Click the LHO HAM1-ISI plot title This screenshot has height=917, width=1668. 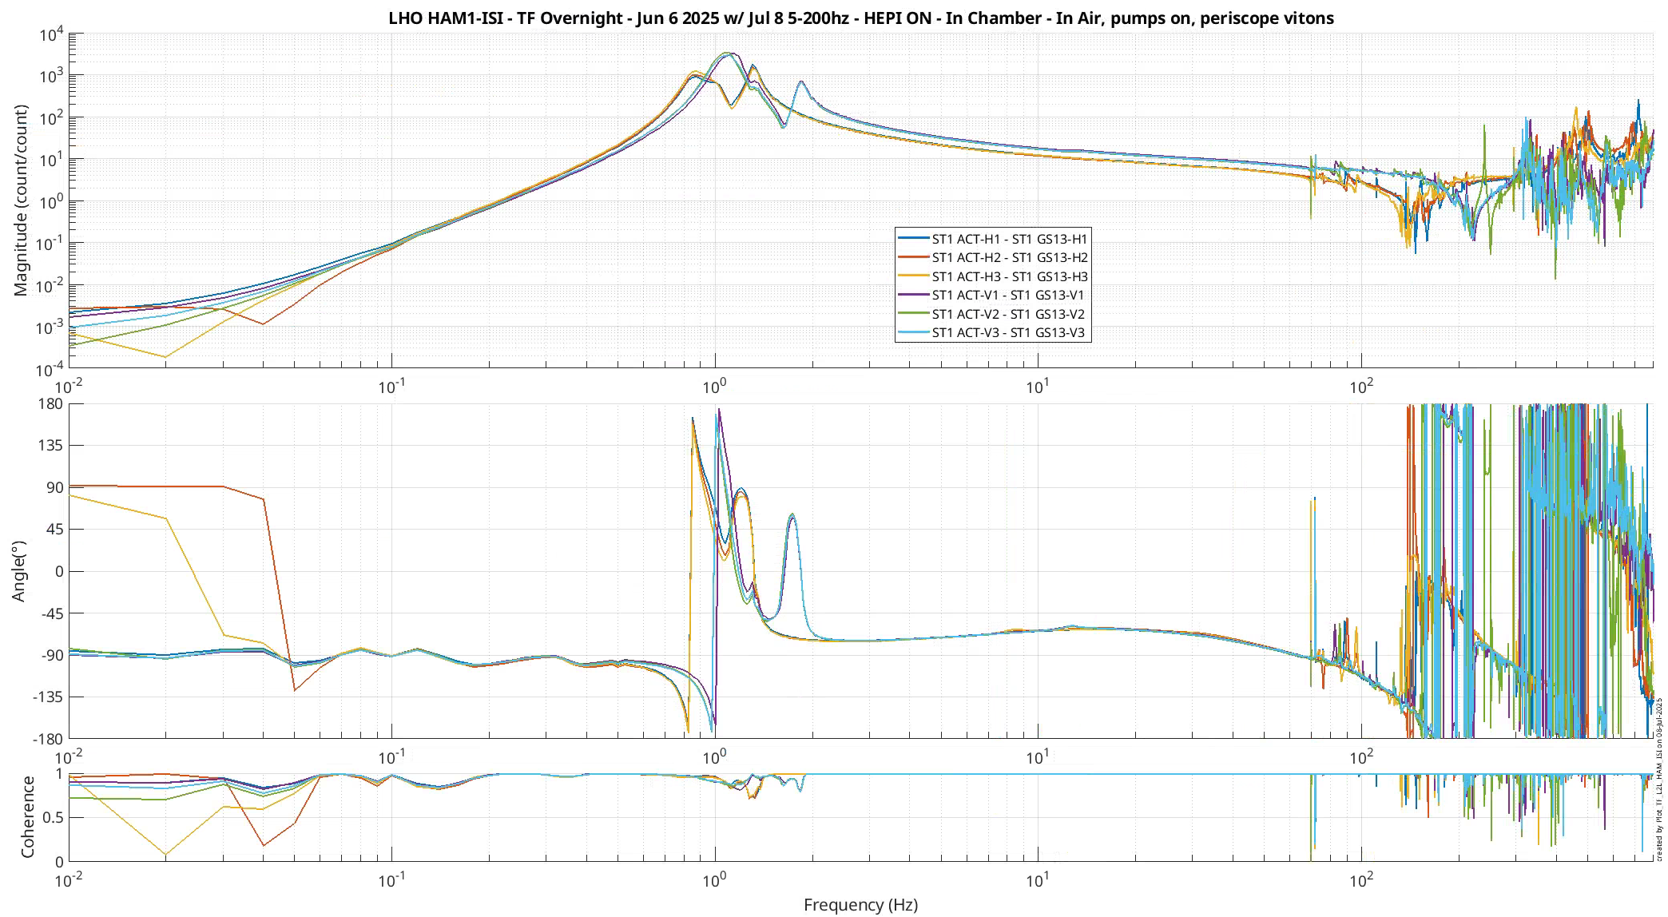pos(860,18)
